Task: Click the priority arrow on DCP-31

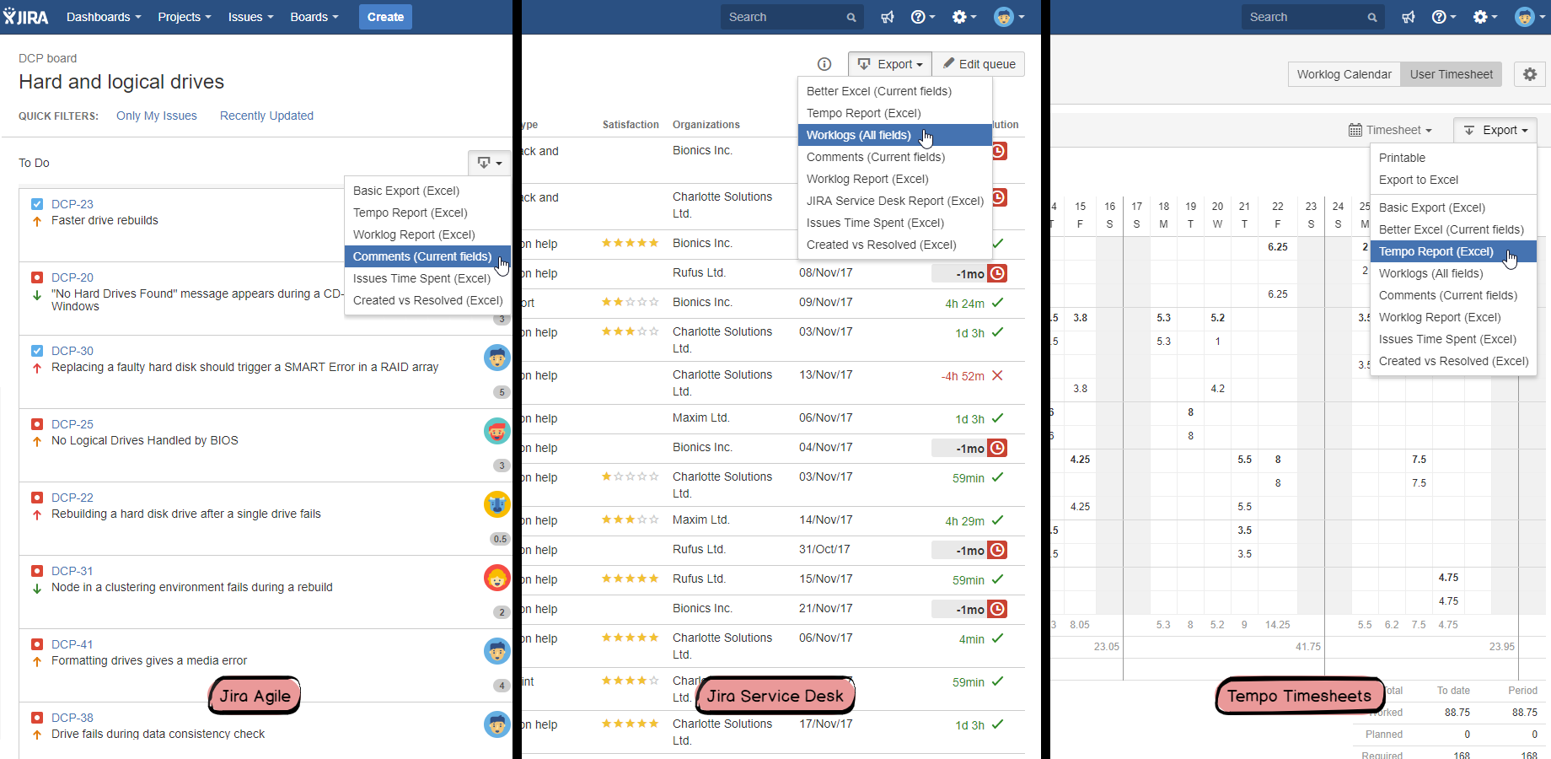Action: coord(37,589)
